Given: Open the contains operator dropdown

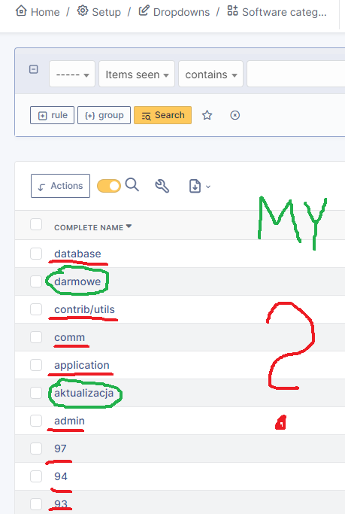Looking at the screenshot, I should coord(210,74).
